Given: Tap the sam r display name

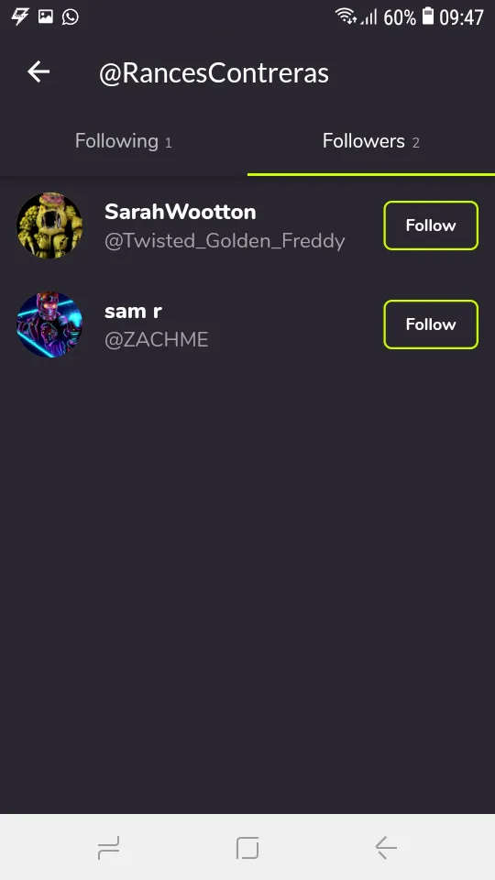Looking at the screenshot, I should (133, 311).
